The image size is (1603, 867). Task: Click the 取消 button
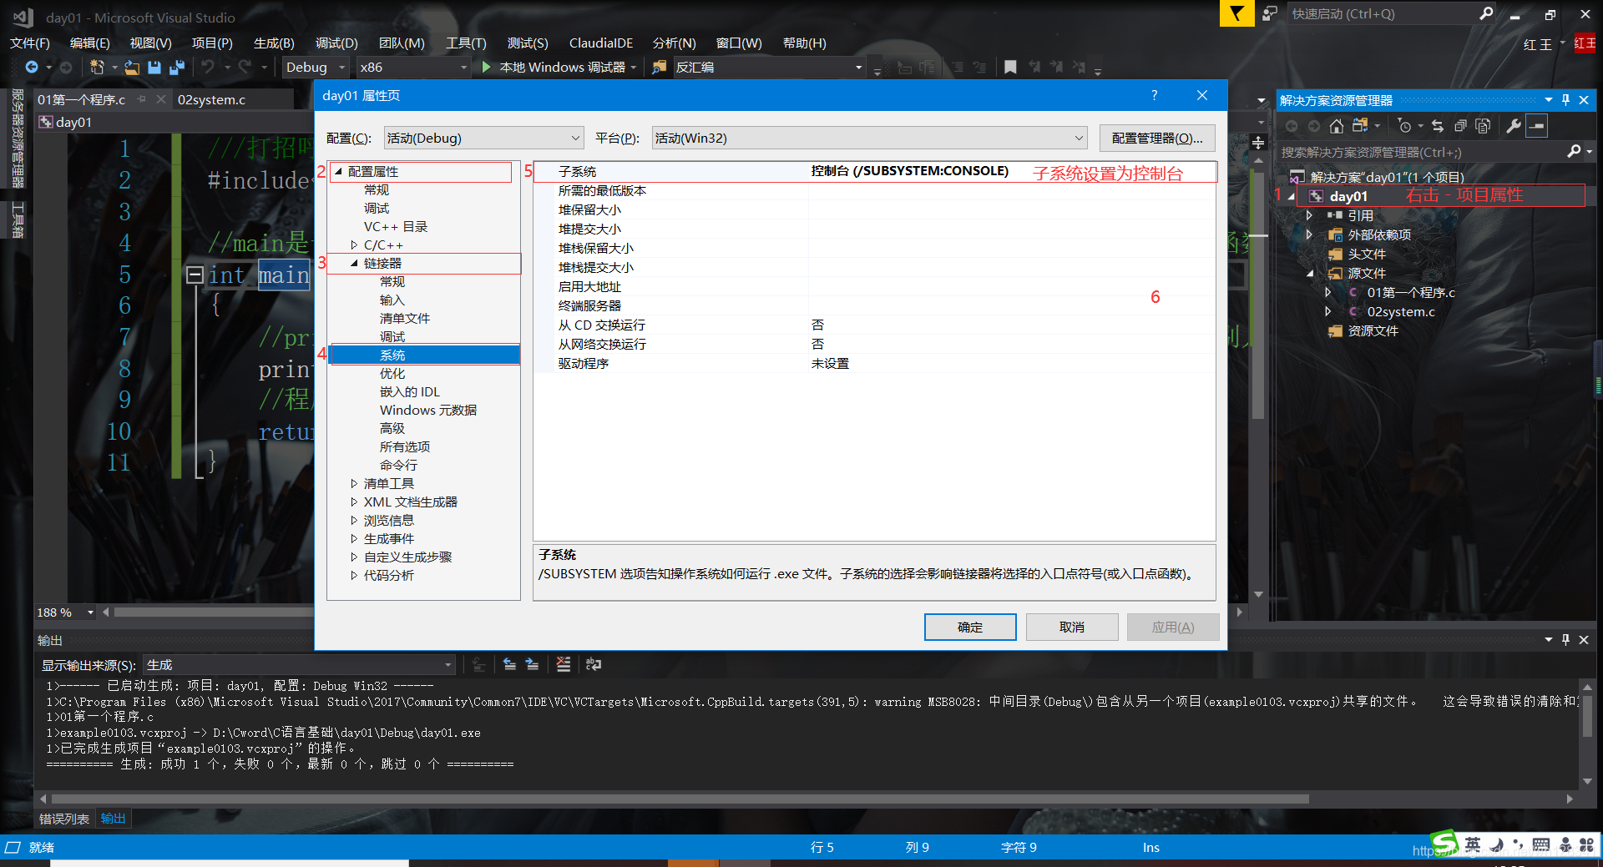[x=1072, y=627]
